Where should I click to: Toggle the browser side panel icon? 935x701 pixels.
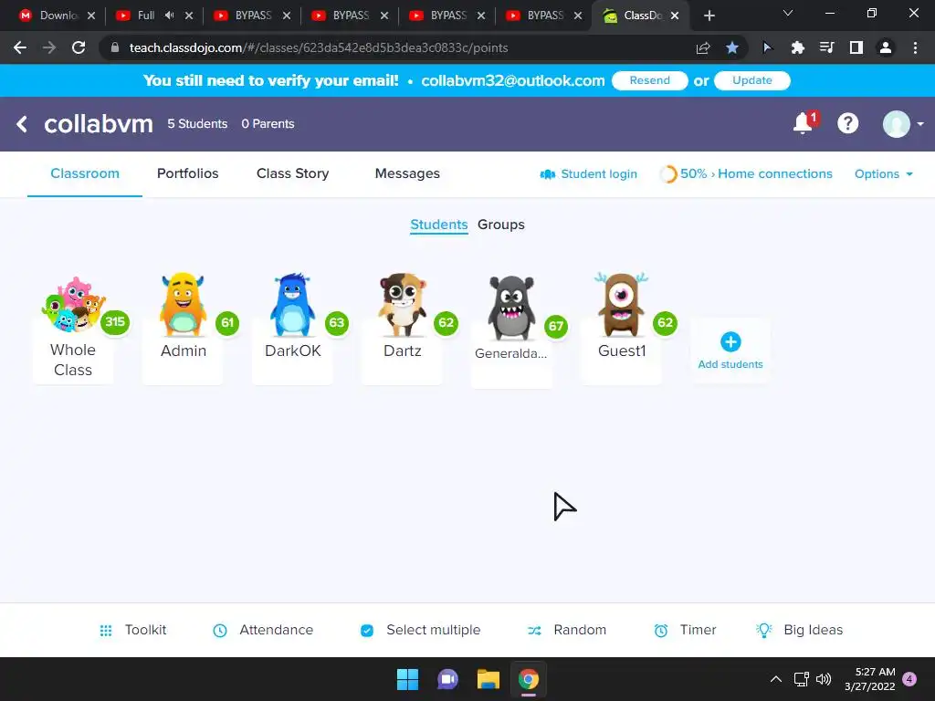[x=856, y=47]
